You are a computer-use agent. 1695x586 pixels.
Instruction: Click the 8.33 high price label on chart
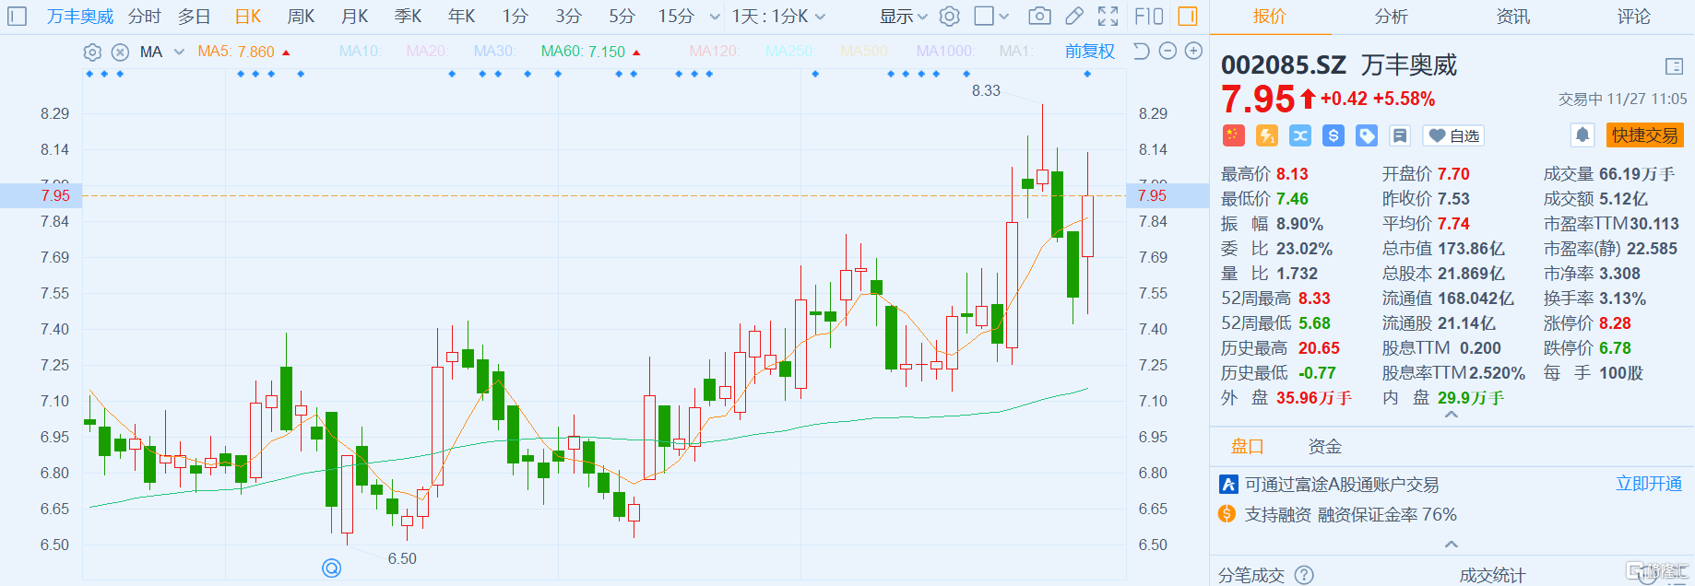point(986,90)
